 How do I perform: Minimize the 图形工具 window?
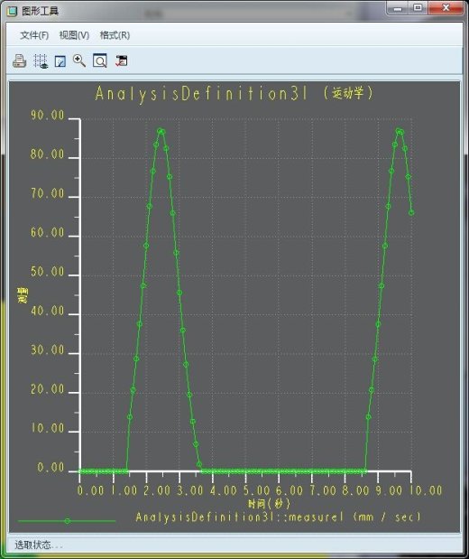click(x=398, y=8)
